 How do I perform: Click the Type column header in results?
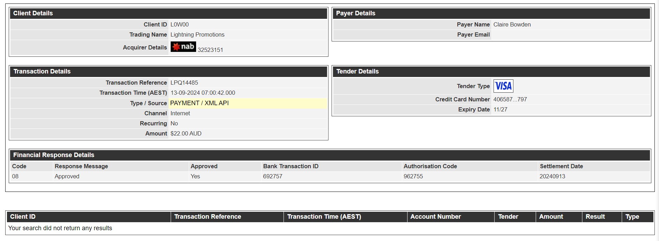click(x=637, y=217)
